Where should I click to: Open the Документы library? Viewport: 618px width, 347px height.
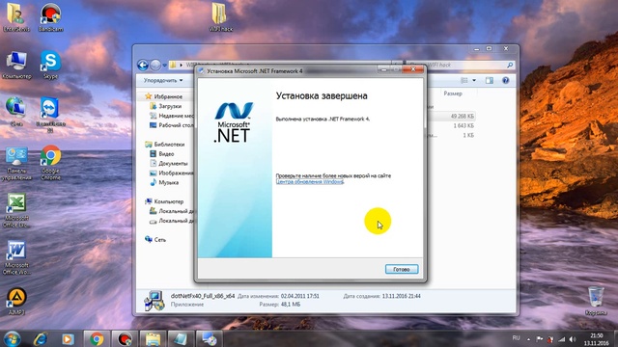pyautogui.click(x=169, y=163)
